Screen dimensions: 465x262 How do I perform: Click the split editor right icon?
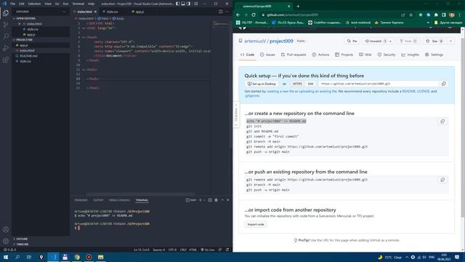tap(221, 12)
